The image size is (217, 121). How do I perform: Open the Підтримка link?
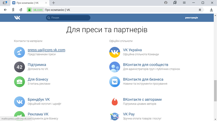click(x=37, y=65)
